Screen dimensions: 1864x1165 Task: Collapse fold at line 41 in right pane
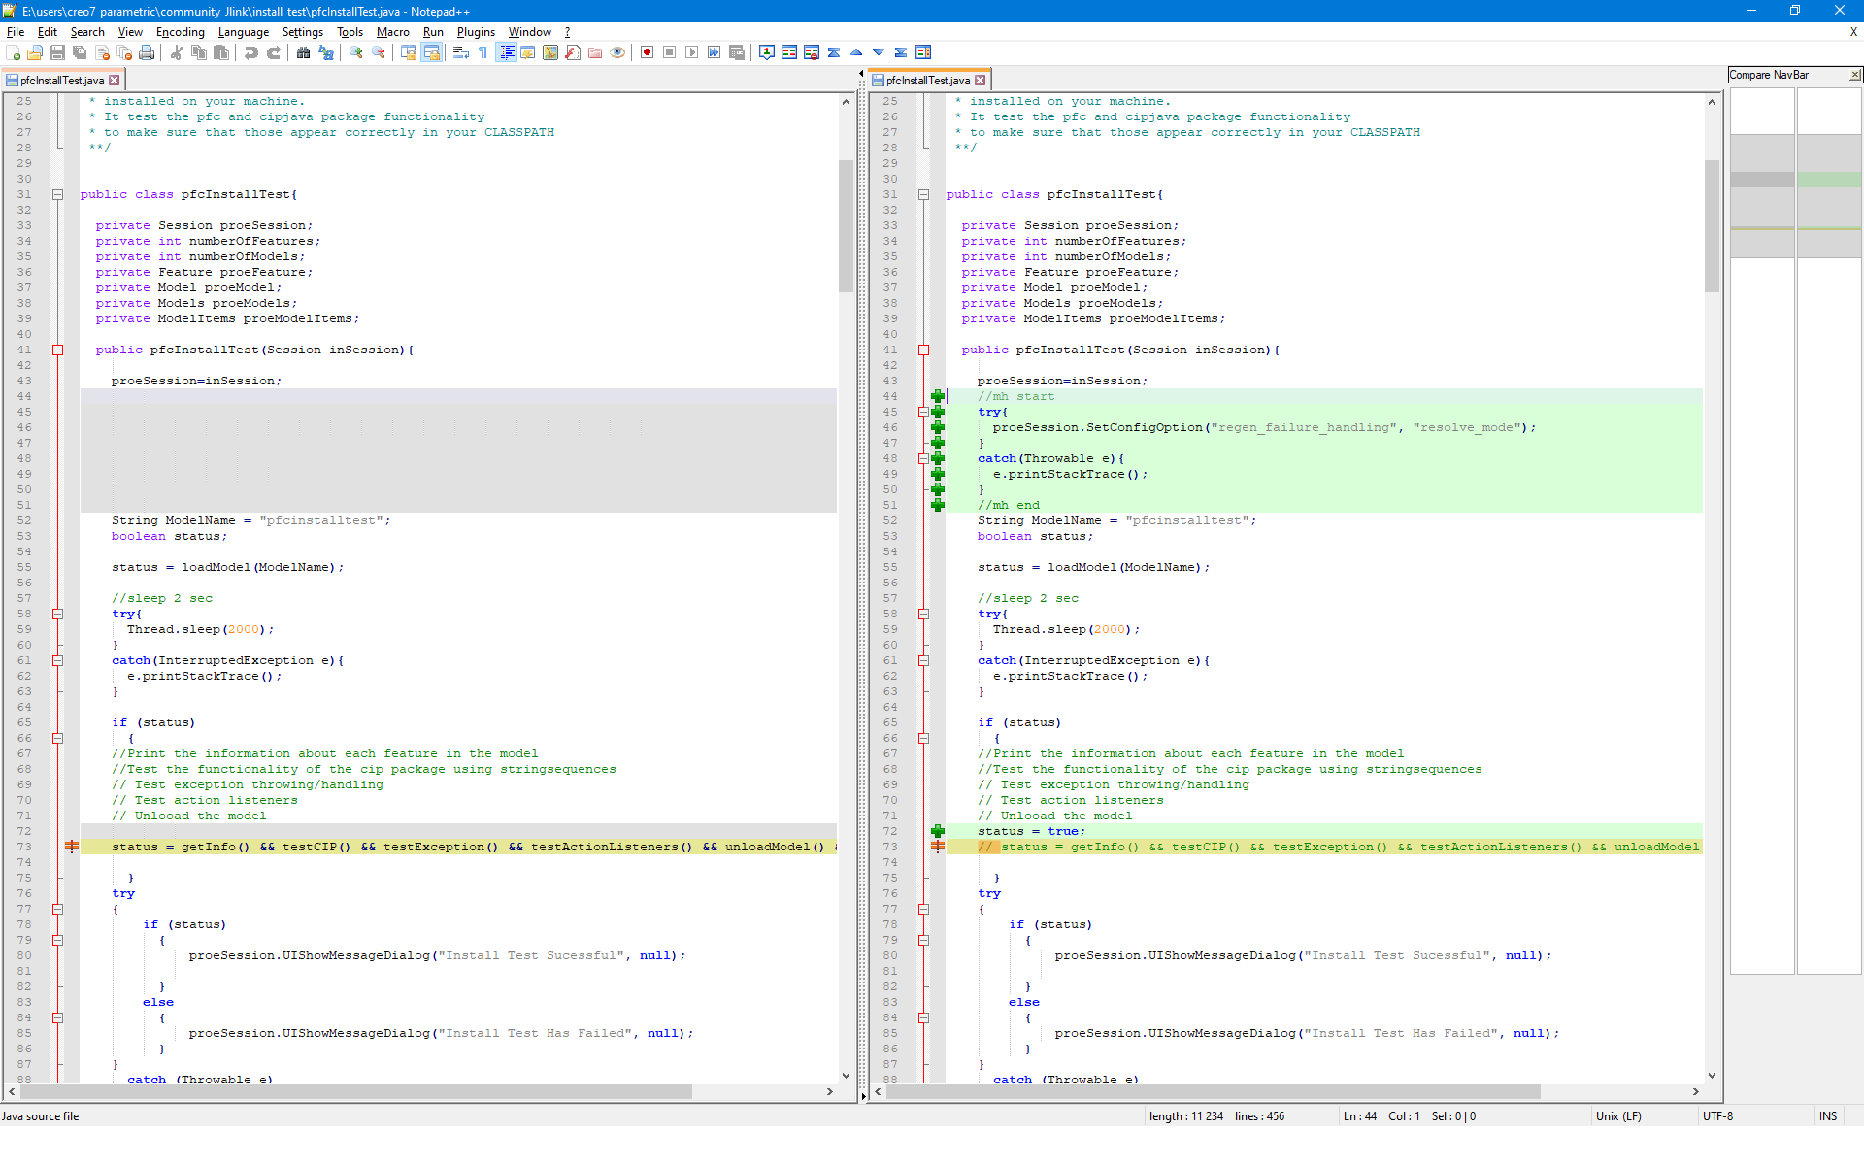pos(923,349)
